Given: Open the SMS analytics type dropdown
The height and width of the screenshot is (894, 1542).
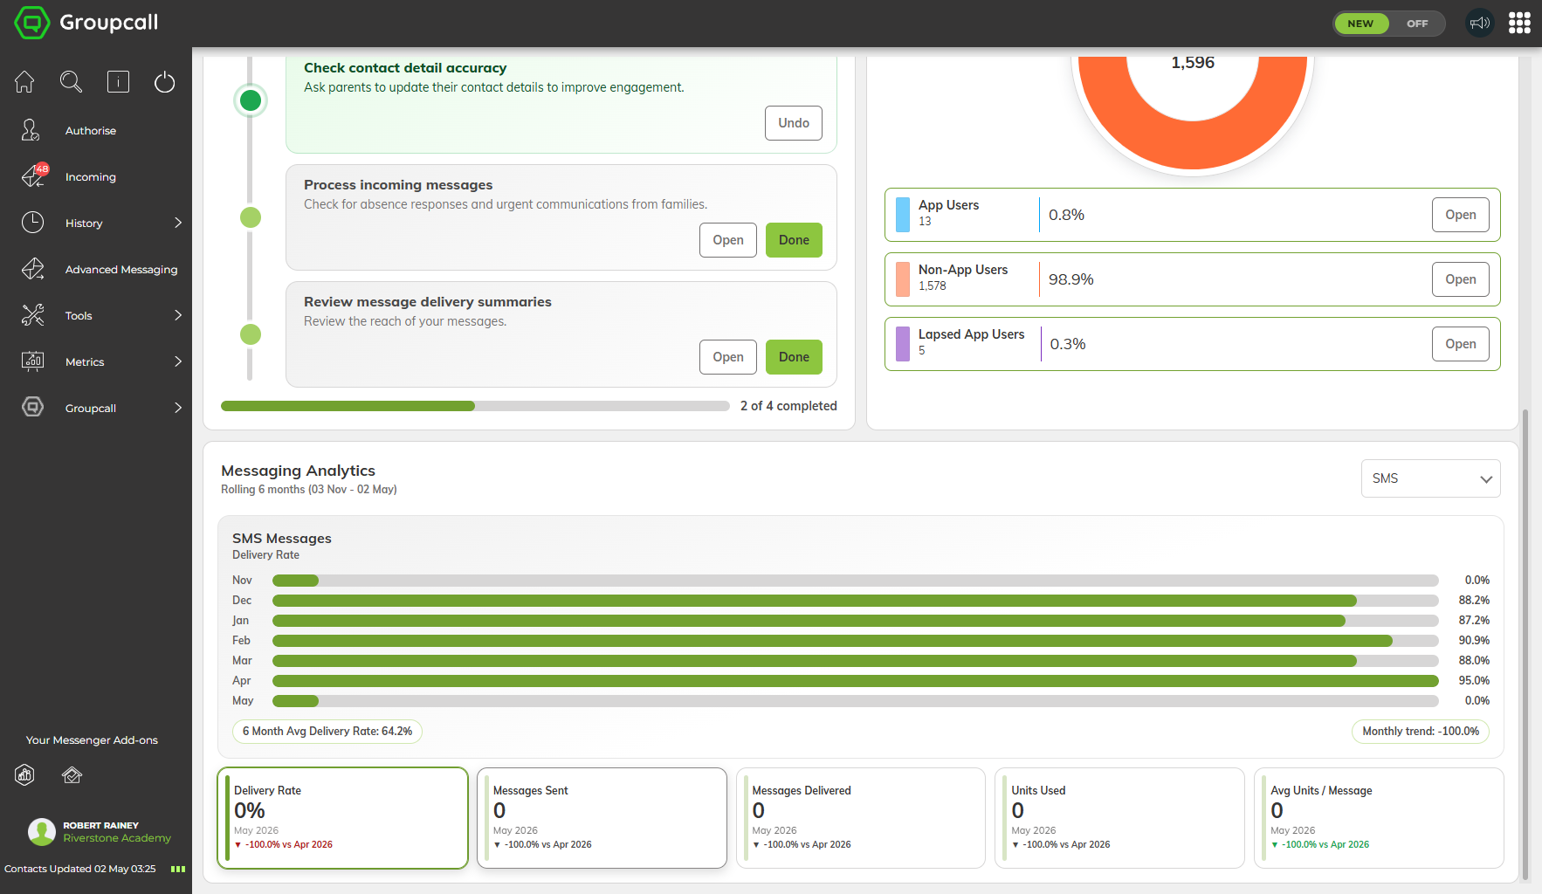Looking at the screenshot, I should click(x=1430, y=478).
